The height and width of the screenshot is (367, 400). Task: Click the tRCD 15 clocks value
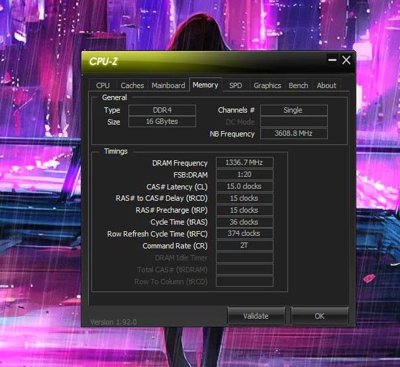(244, 198)
